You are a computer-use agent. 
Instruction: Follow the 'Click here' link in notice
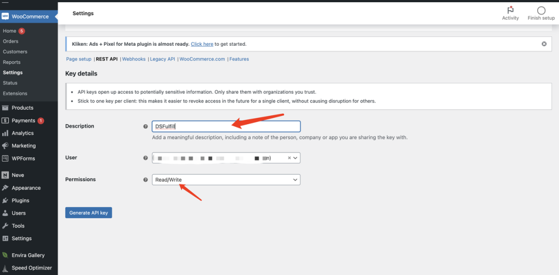pos(201,44)
